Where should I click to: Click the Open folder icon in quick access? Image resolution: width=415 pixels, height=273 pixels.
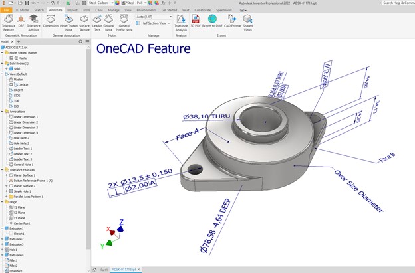tap(21, 3)
